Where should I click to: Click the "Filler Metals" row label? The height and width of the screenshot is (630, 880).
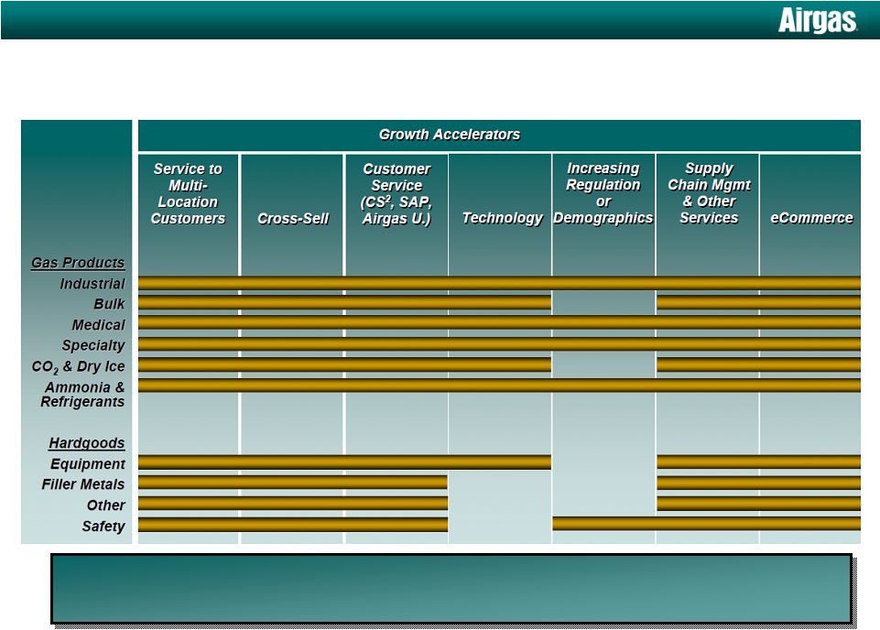tap(83, 484)
